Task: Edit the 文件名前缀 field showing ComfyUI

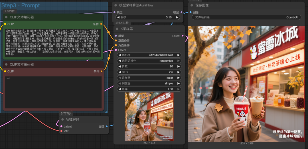Action: point(247,17)
